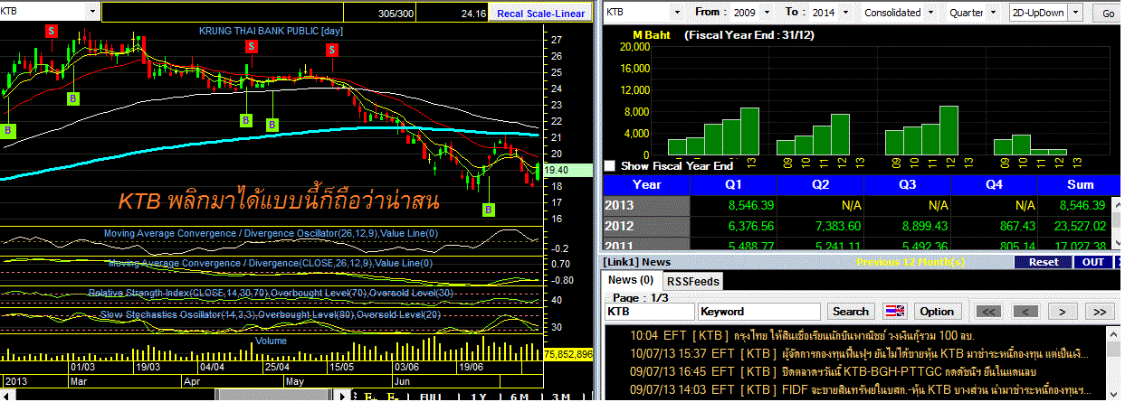Click the news Search button
1125x402 pixels.
(850, 312)
